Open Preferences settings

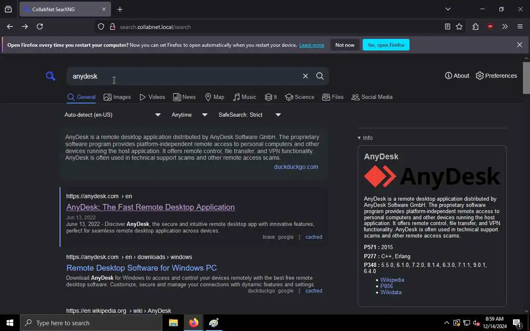[496, 76]
